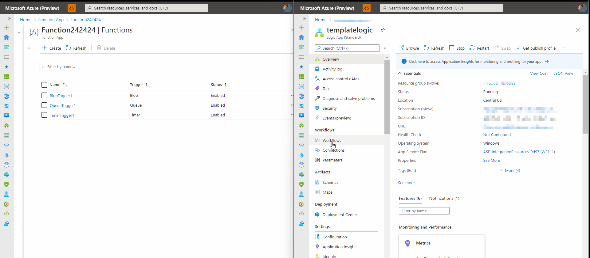This screenshot has height=258, width=590.
Task: Sort functions by Name column
Action: (58, 85)
